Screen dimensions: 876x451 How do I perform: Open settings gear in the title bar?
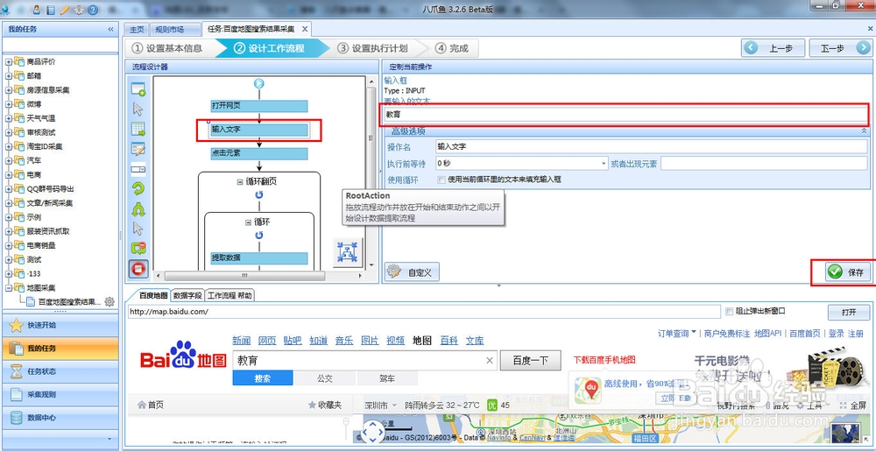pos(79,10)
